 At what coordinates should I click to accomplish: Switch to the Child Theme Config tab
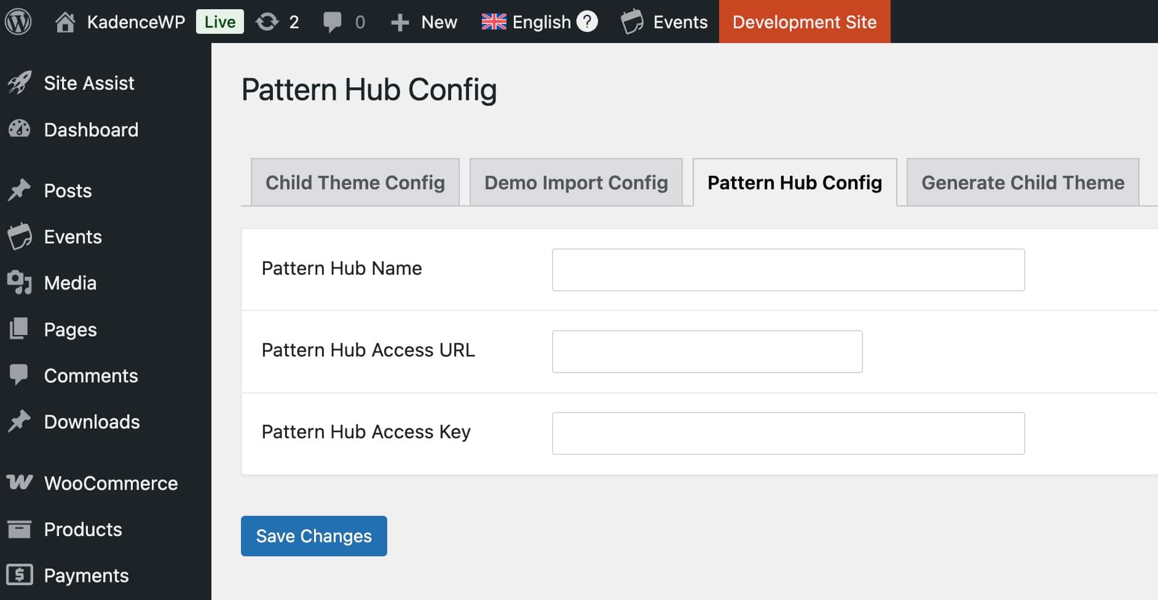point(355,182)
